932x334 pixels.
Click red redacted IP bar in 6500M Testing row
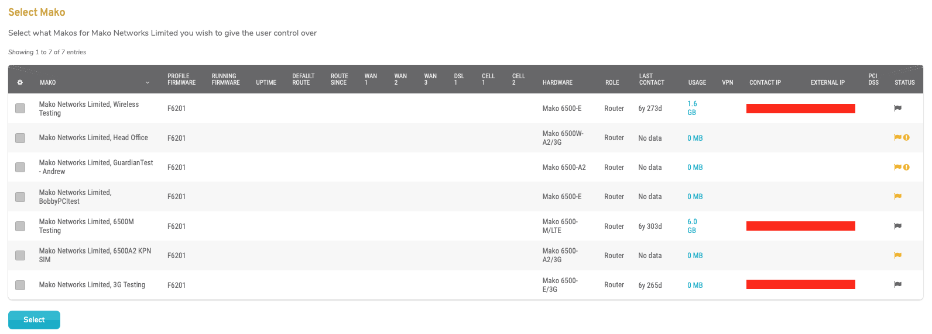[x=800, y=226]
